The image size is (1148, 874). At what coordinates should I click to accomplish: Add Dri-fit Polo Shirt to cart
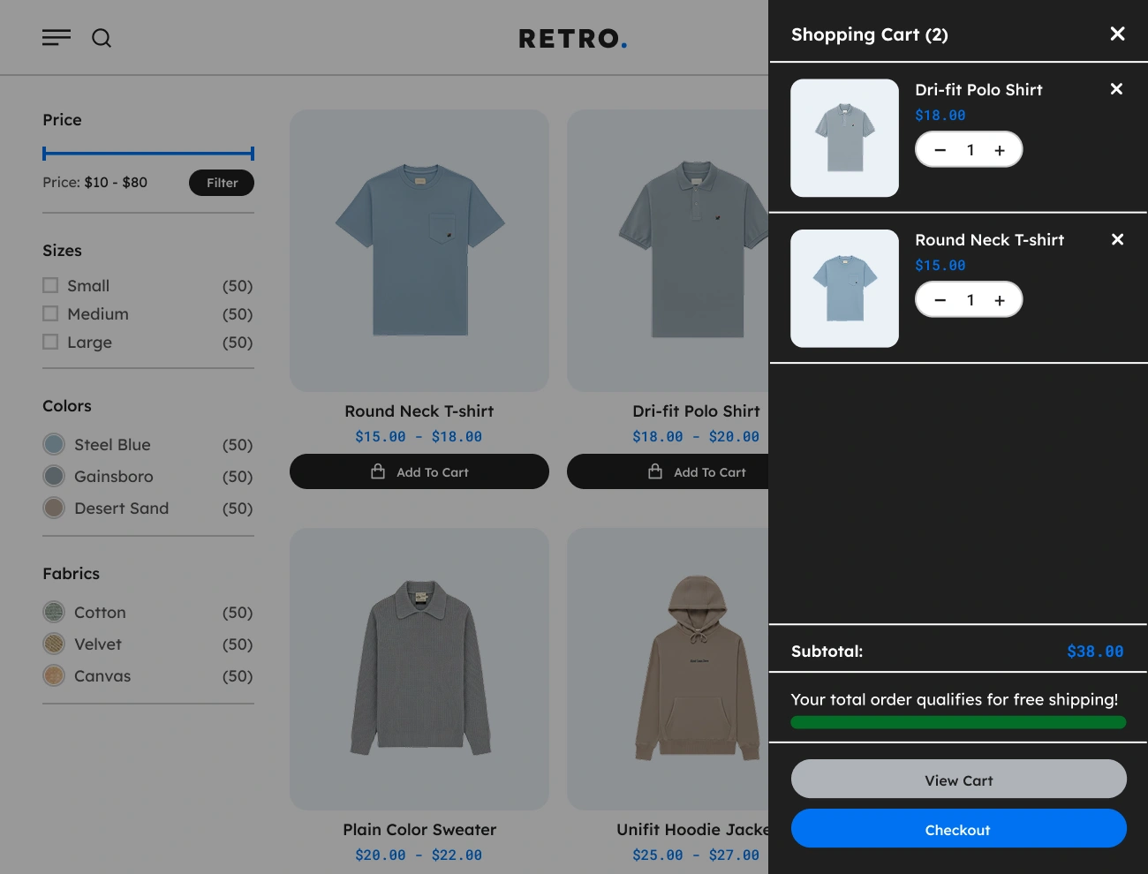tap(668, 471)
